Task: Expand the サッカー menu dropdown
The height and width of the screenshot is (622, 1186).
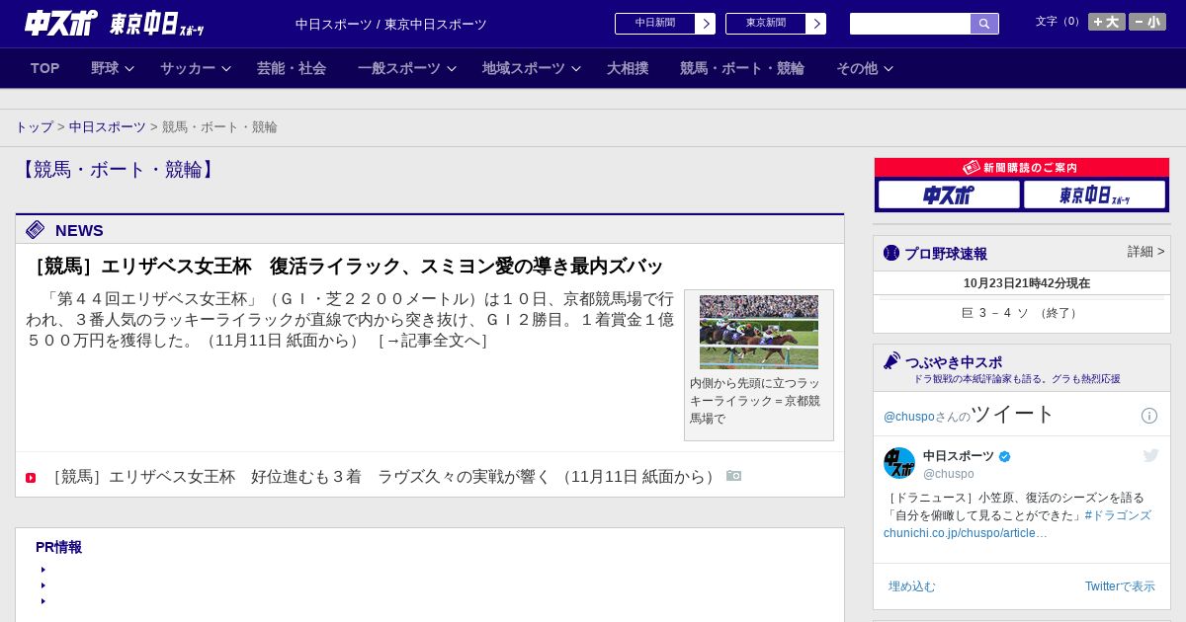Action: tap(196, 68)
